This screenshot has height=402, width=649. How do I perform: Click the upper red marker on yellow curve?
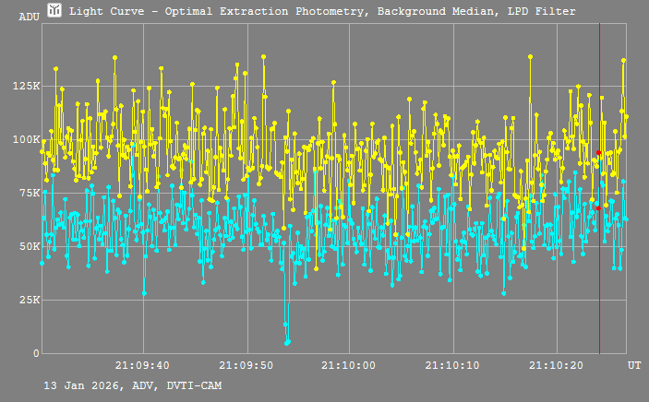598,153
